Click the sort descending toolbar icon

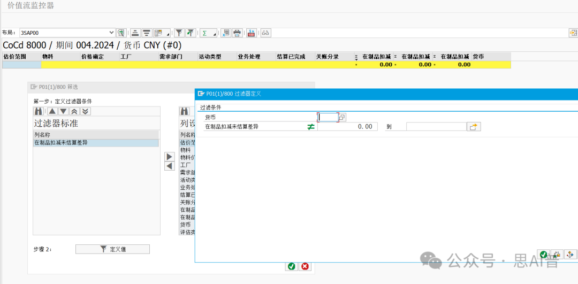pos(146,33)
